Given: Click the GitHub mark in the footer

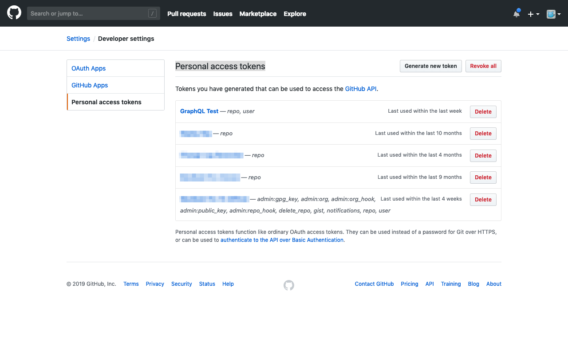Looking at the screenshot, I should point(288,285).
